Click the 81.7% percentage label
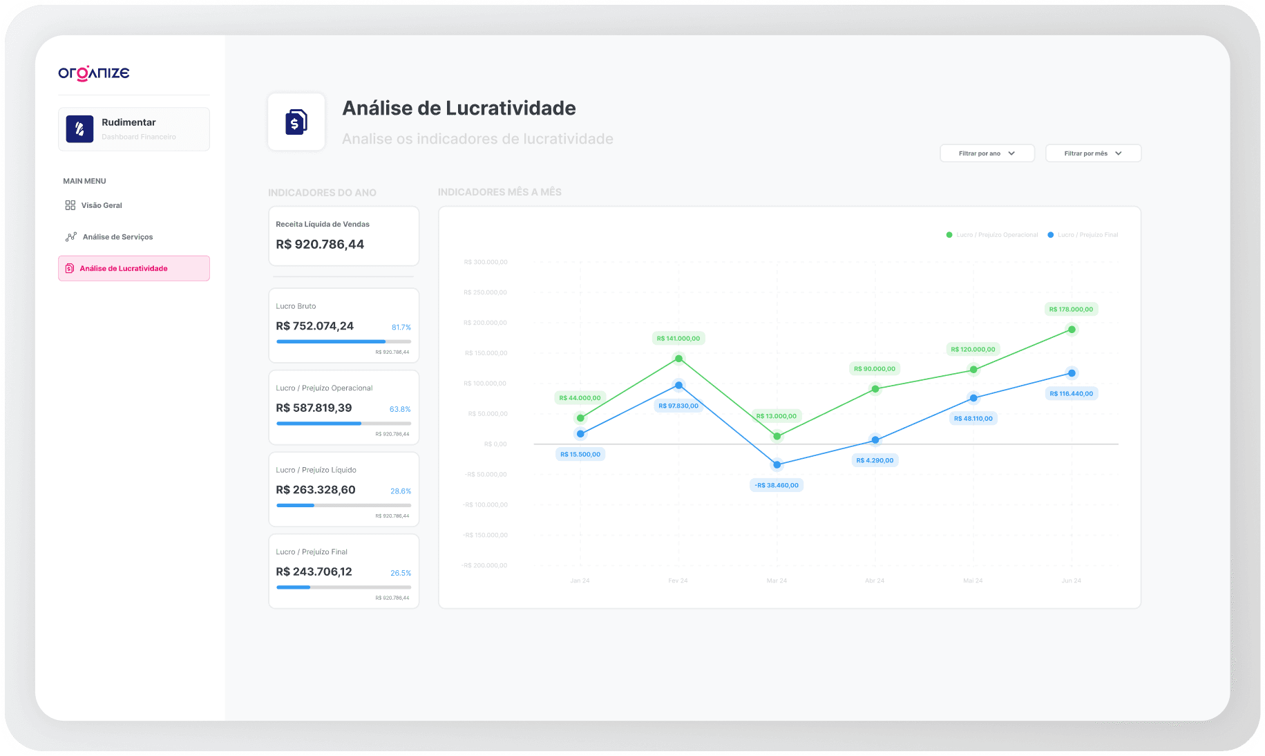This screenshot has width=1265, height=756. 401,328
